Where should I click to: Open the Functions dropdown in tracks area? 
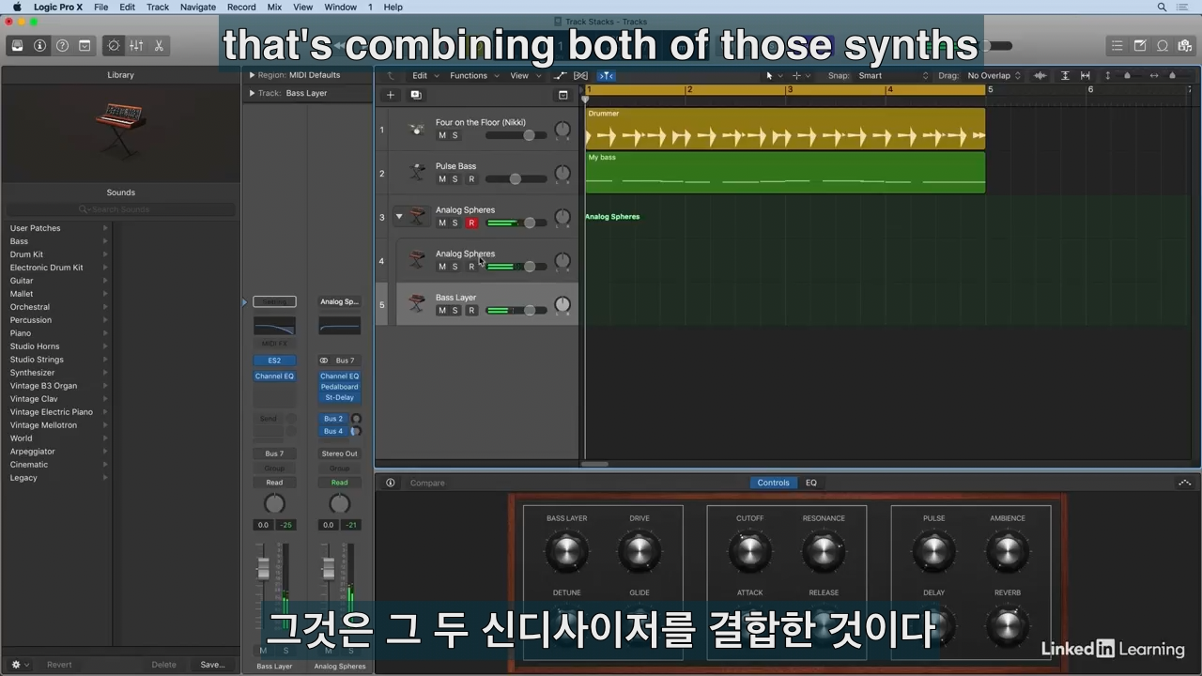tap(473, 75)
